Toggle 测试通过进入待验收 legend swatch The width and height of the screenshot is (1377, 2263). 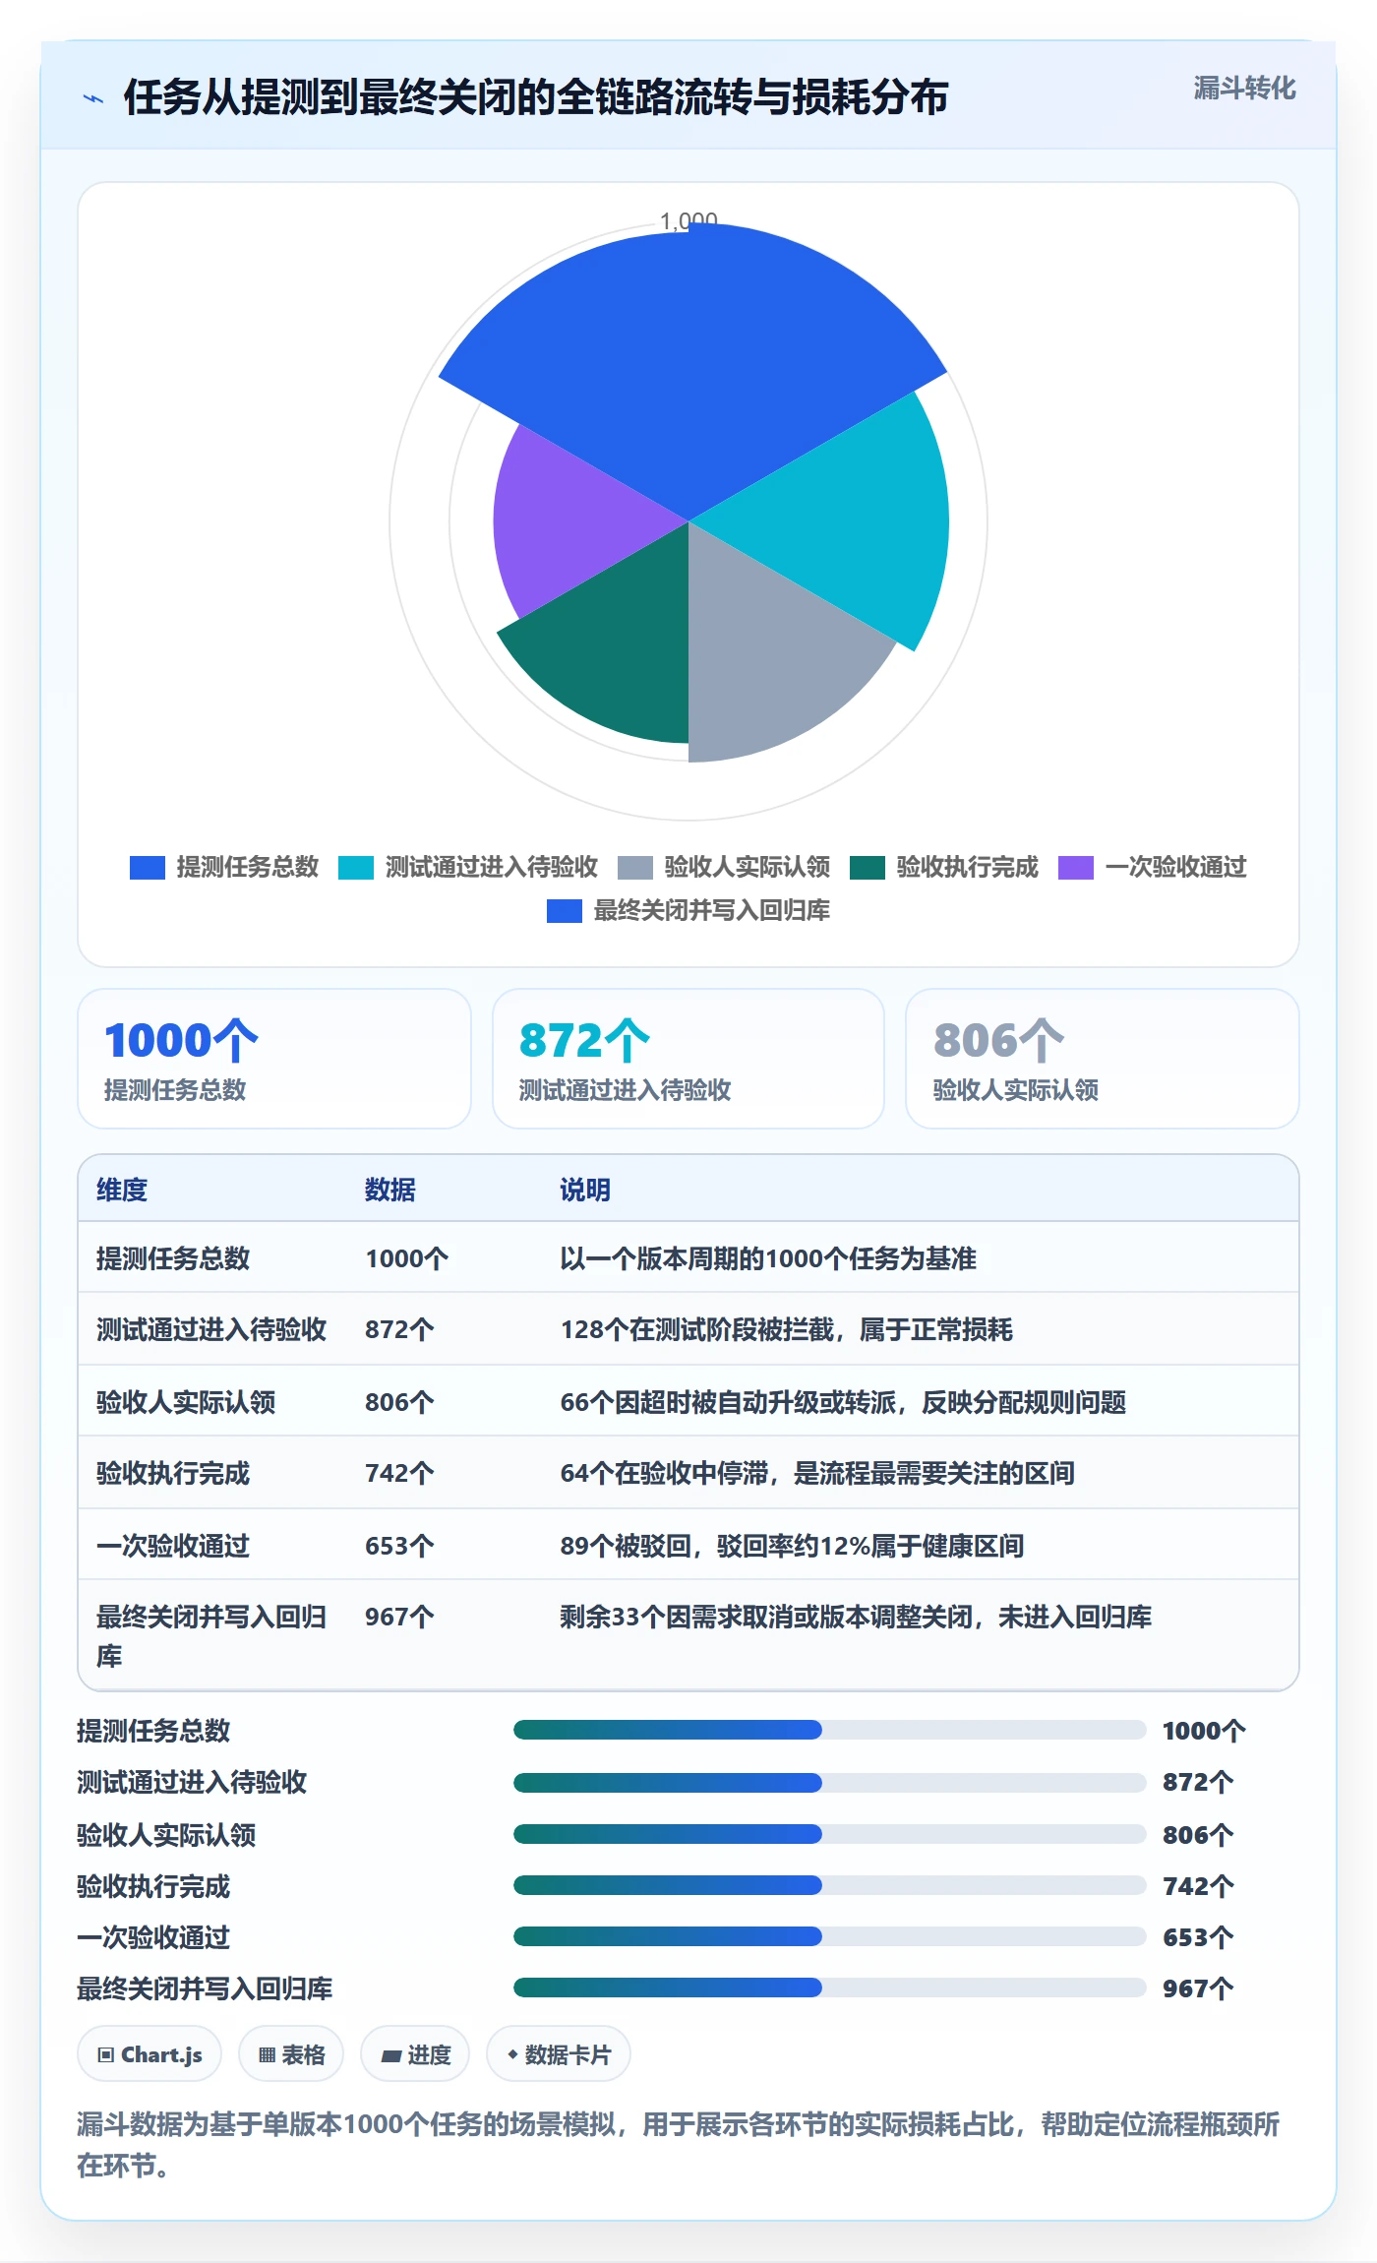(x=355, y=867)
